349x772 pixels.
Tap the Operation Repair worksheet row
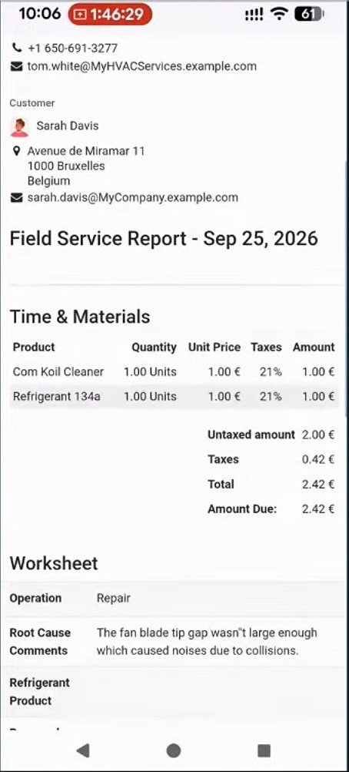(x=174, y=599)
